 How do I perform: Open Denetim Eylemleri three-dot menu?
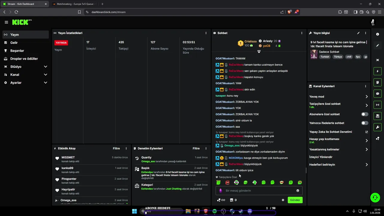(206, 148)
